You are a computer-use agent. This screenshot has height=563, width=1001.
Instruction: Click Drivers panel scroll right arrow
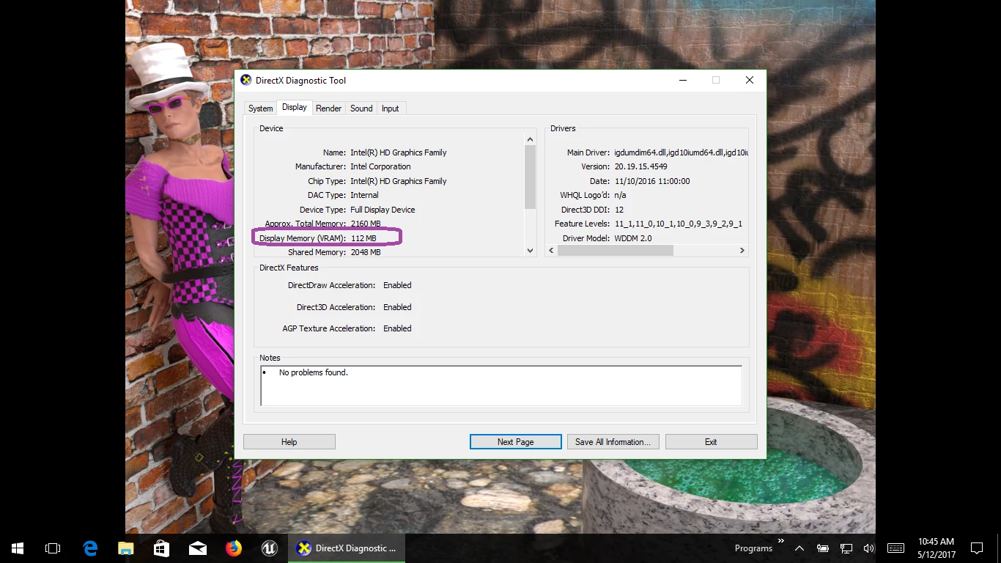pyautogui.click(x=742, y=251)
